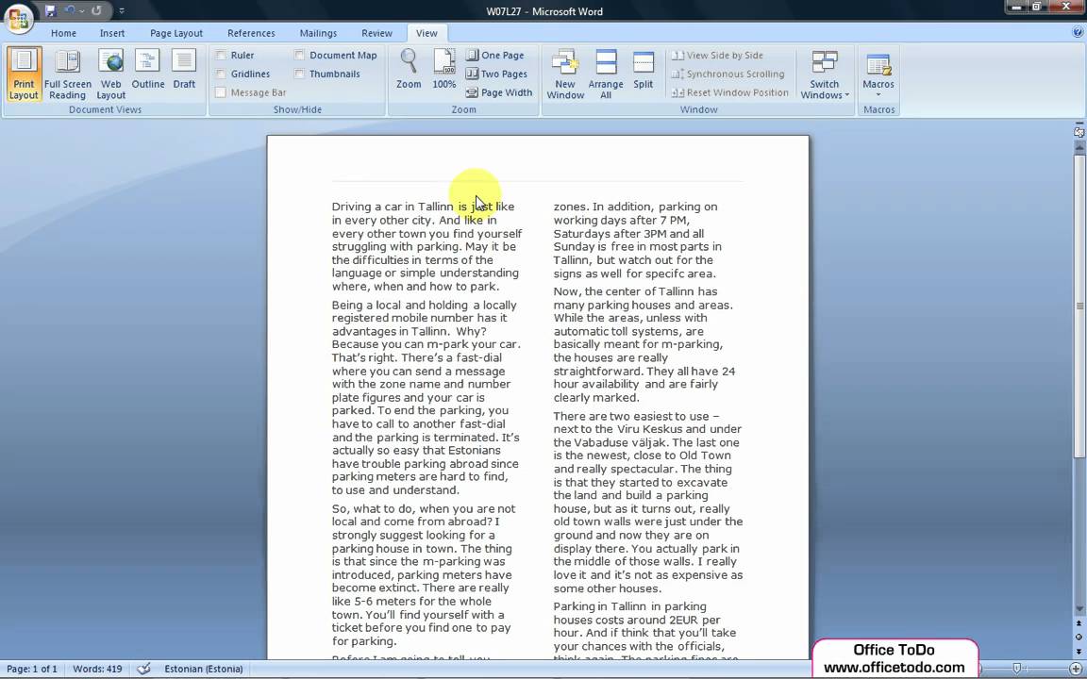Minimize the Word window
The width and height of the screenshot is (1087, 679).
[1017, 7]
